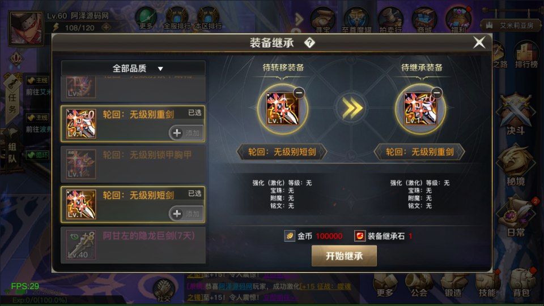Image resolution: width=544 pixels, height=306 pixels.
Task: Remove the short sword from the transfer slot
Action: [x=299, y=93]
